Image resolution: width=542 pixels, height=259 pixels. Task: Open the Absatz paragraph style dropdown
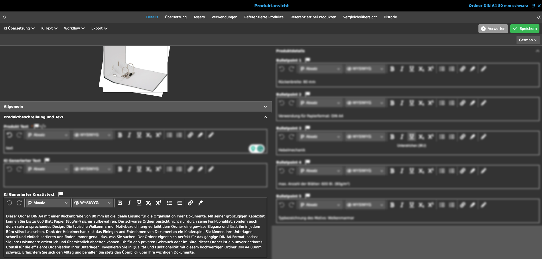click(x=48, y=203)
